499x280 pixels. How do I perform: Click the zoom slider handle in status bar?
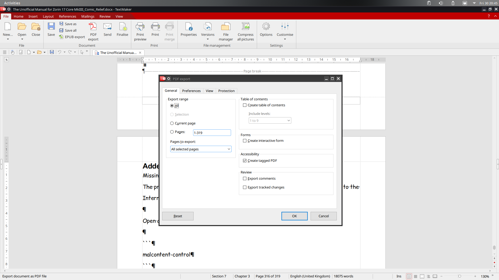click(459, 276)
